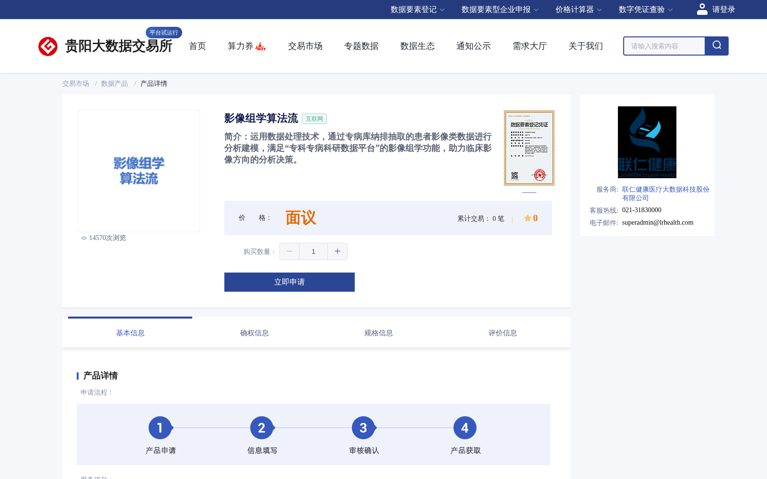Decrease purchase quantity with minus button
The image size is (767, 479).
click(290, 251)
